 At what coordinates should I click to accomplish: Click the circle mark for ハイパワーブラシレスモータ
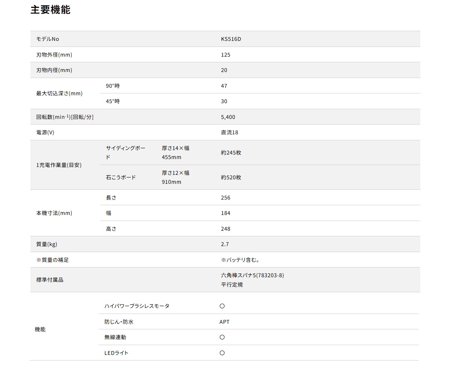pyautogui.click(x=222, y=306)
